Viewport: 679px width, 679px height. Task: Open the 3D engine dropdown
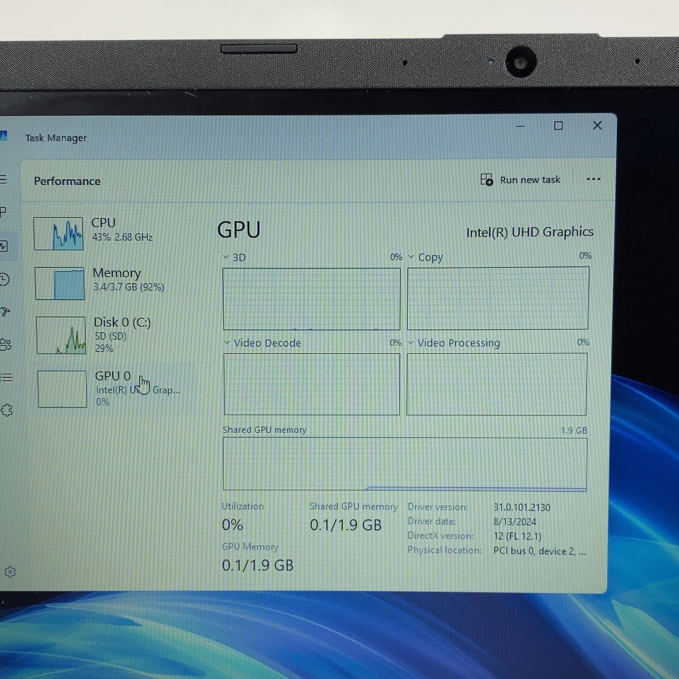[x=234, y=258]
